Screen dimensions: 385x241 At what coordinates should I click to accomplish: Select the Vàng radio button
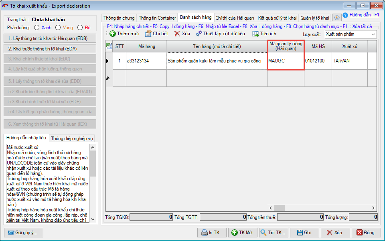pyautogui.click(x=58, y=28)
